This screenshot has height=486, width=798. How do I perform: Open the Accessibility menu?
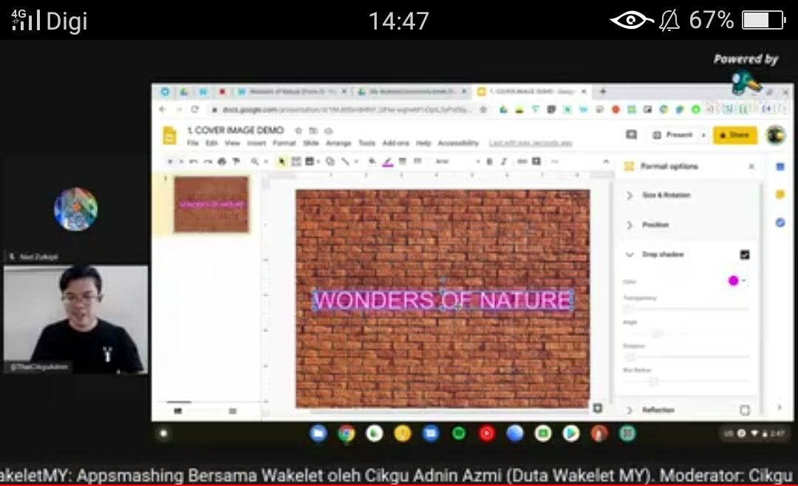click(458, 143)
